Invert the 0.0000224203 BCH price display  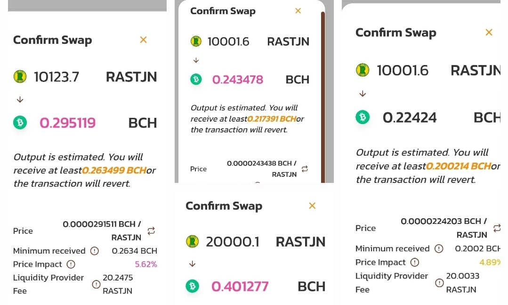pos(497,228)
